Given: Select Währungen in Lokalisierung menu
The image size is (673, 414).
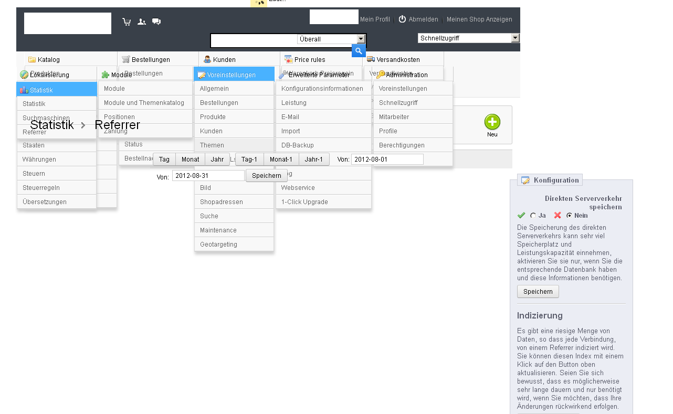Looking at the screenshot, I should point(57,159).
